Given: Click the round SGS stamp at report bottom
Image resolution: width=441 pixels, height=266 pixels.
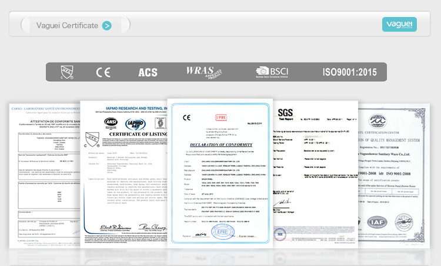Looking at the screenshot, I should 280,234.
